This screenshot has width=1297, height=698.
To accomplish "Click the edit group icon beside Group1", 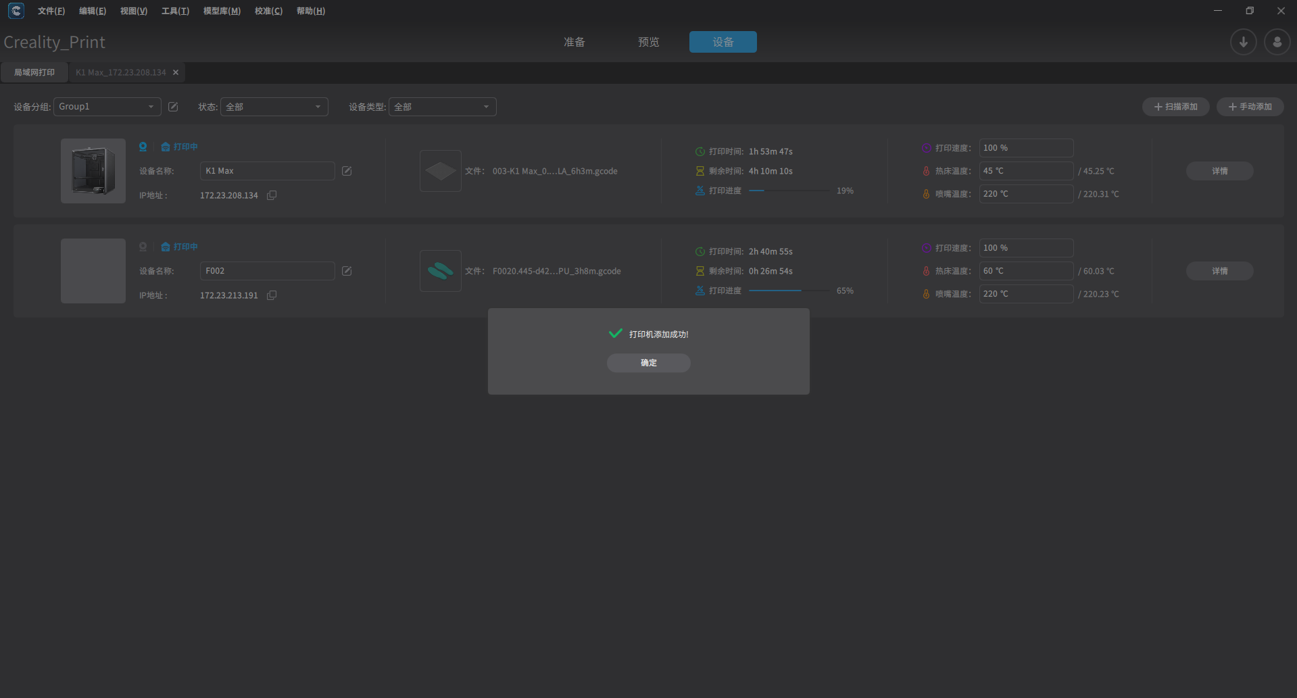I will pos(173,107).
